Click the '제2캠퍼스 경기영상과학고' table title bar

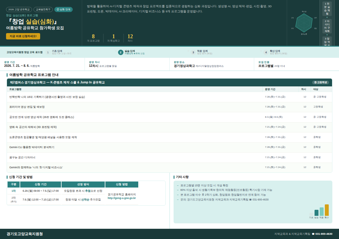[169, 82]
